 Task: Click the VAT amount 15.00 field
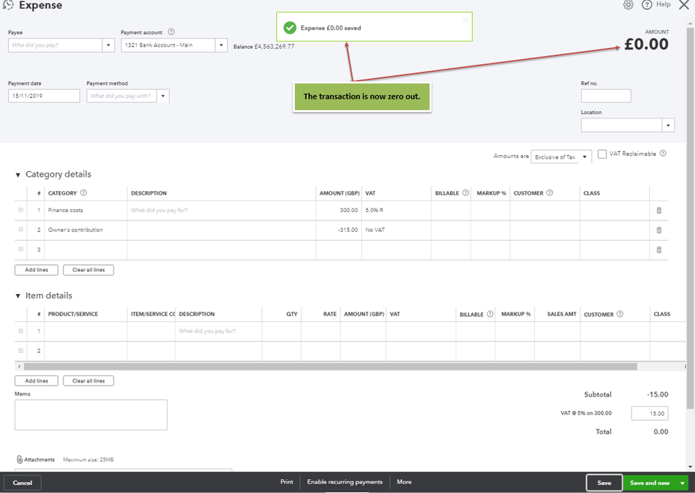[649, 414]
